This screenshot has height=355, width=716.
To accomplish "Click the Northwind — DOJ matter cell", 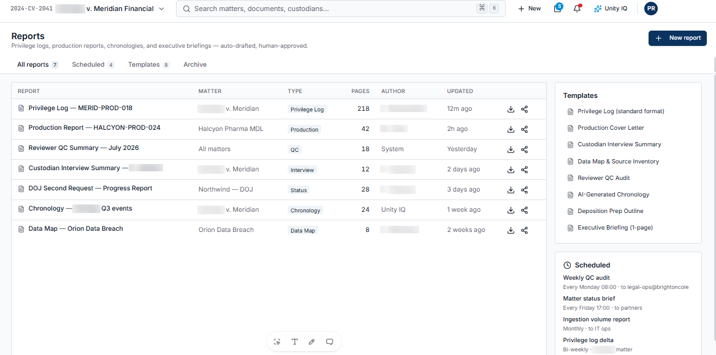I will (226, 189).
